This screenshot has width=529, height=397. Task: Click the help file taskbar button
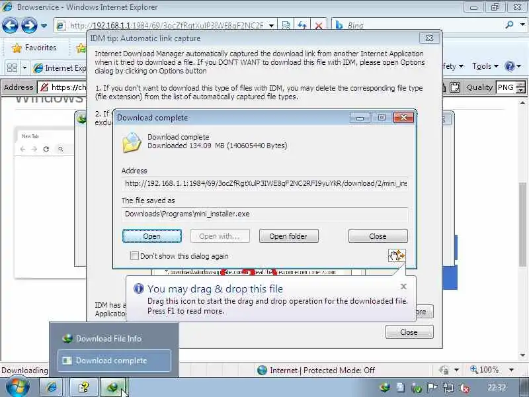tap(84, 387)
